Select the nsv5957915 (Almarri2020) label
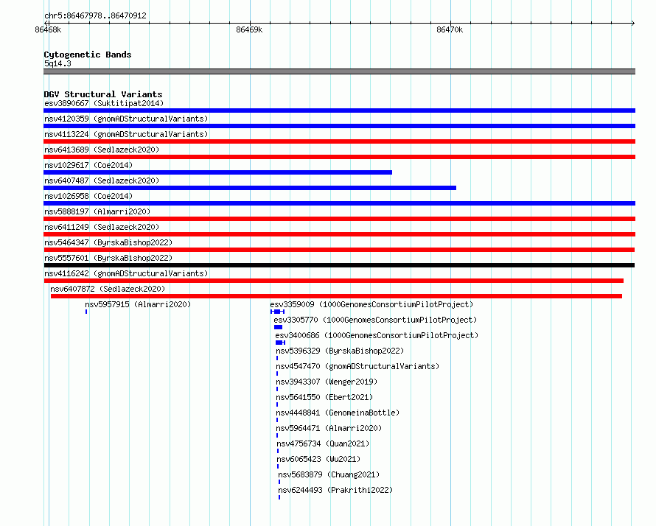The image size is (656, 526). 138,304
